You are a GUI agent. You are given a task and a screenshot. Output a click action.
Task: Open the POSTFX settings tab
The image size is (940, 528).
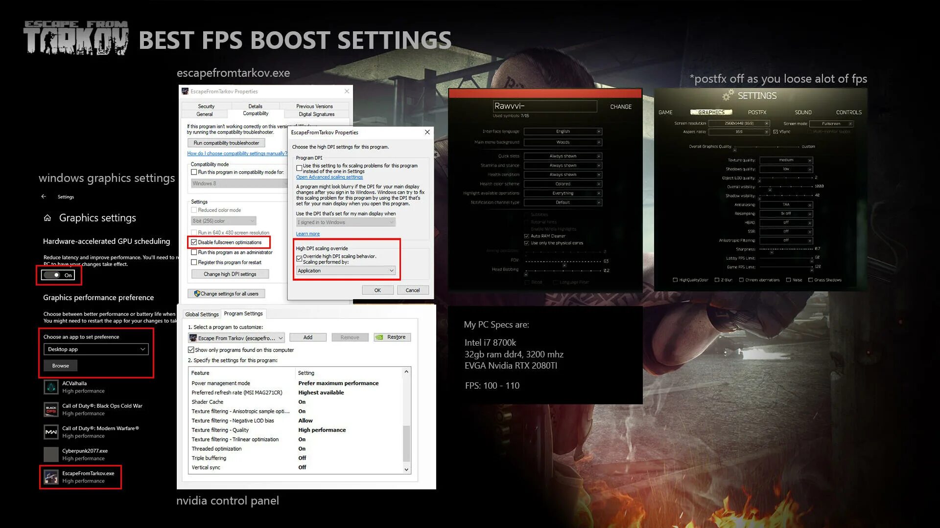[x=757, y=112]
